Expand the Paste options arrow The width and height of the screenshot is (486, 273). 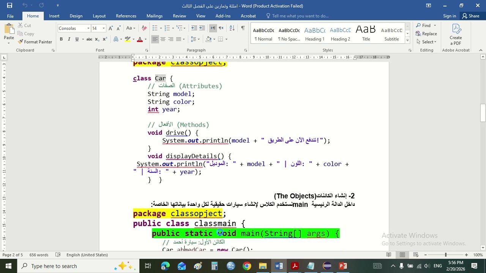coord(9,43)
